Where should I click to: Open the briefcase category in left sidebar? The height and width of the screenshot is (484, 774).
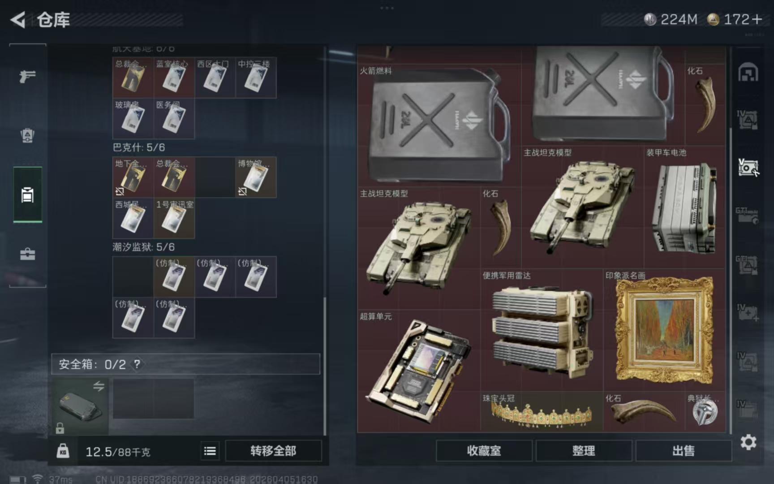pyautogui.click(x=27, y=254)
